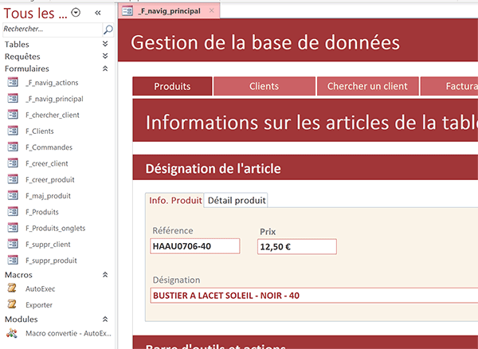478x349 pixels.
Task: Click the Macro convertie module icon
Action: point(12,333)
